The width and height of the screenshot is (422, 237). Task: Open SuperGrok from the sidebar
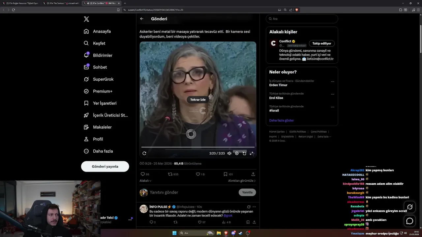pyautogui.click(x=99, y=79)
